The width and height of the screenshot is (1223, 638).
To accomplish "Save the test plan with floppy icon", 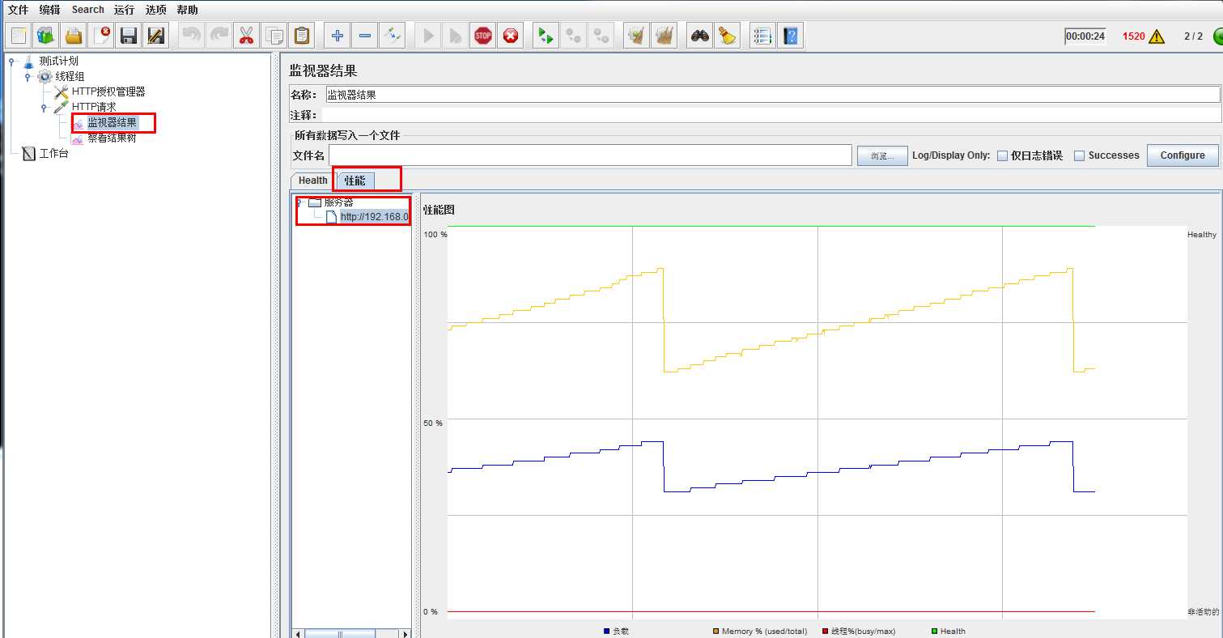I will [129, 36].
